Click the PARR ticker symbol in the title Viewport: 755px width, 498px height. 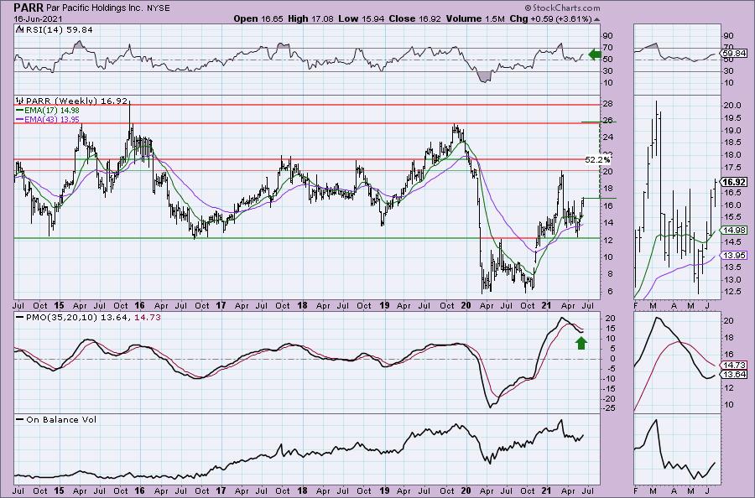[29, 8]
